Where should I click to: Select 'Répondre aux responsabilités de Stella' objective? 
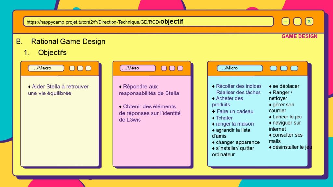(149, 90)
